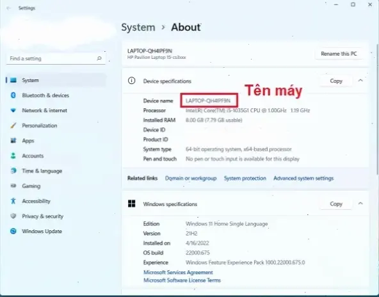This screenshot has width=379, height=297.
Task: Open Personalization paintbrush icon
Action: click(13, 125)
